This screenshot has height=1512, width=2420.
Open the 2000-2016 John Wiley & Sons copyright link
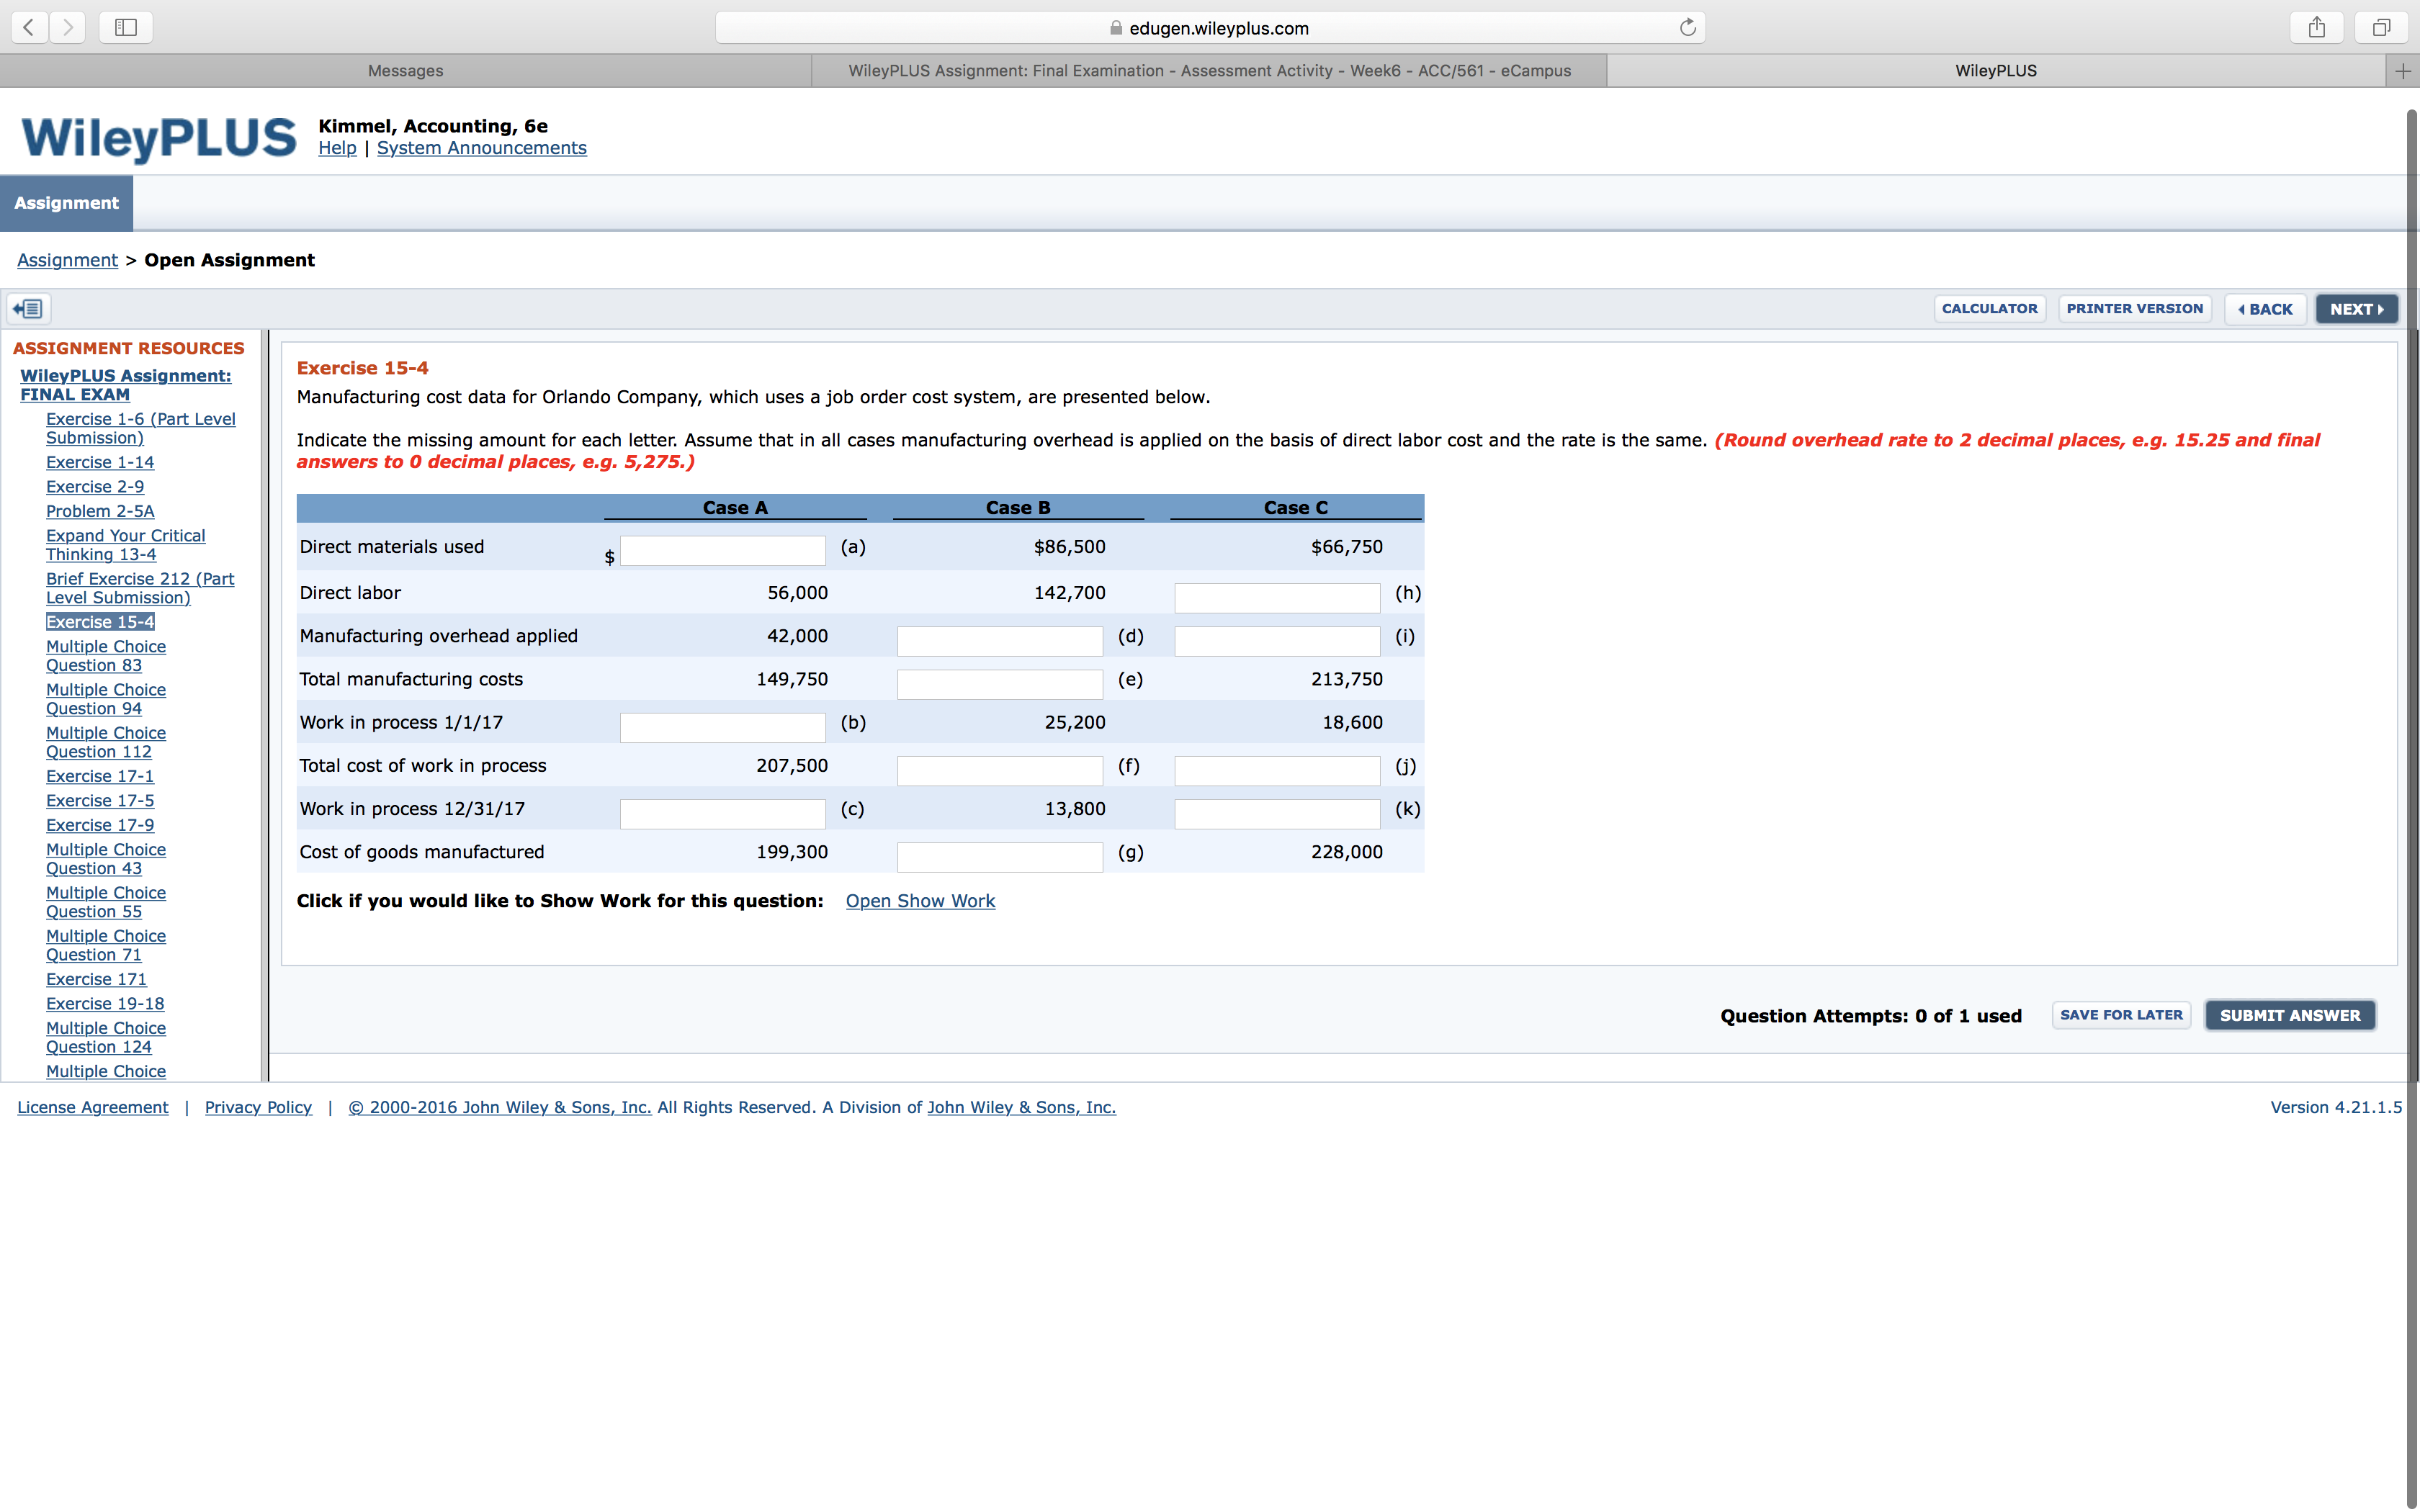[500, 1107]
